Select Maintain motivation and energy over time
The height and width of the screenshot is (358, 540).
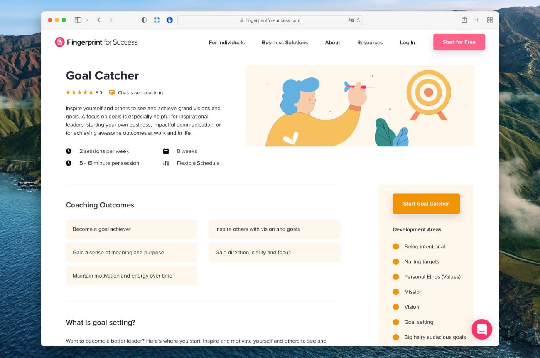[132, 276]
